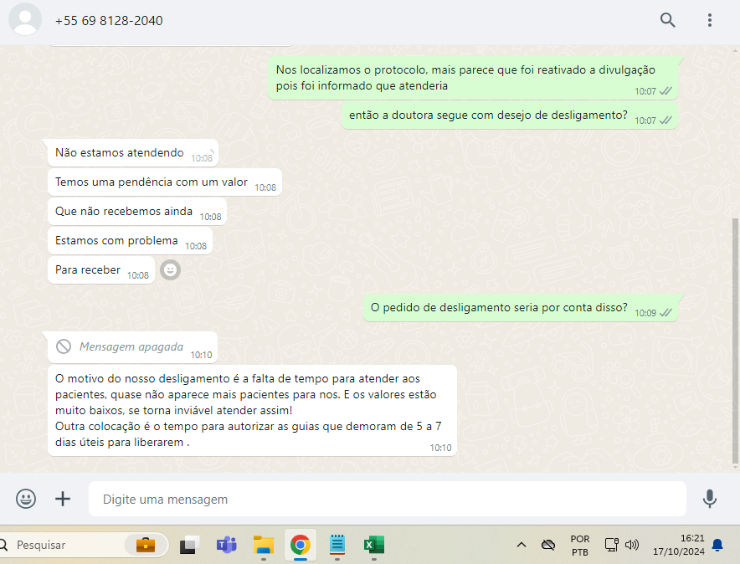Switch to Google Chrome in taskbar
Screen dimensions: 740x564
point(301,545)
